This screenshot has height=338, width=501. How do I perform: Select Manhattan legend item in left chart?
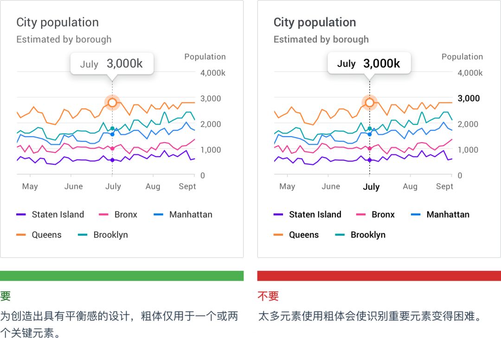pyautogui.click(x=183, y=214)
